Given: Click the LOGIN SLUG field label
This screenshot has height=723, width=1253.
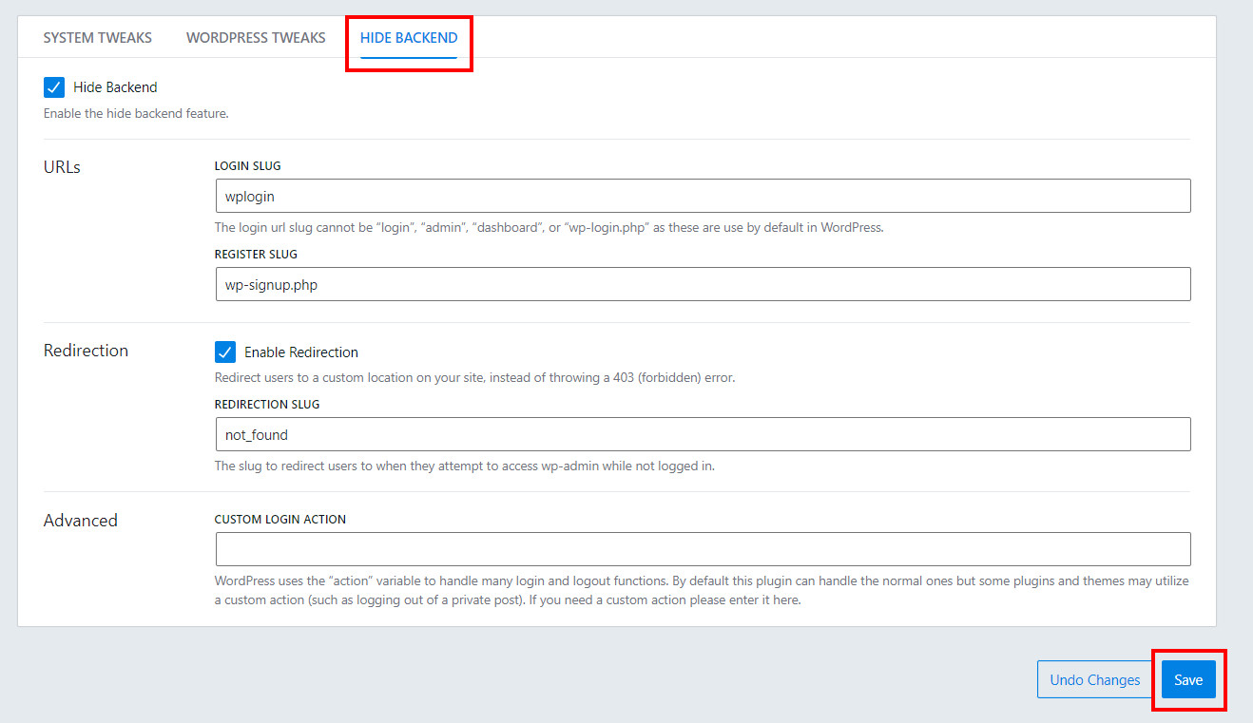Looking at the screenshot, I should pyautogui.click(x=247, y=166).
